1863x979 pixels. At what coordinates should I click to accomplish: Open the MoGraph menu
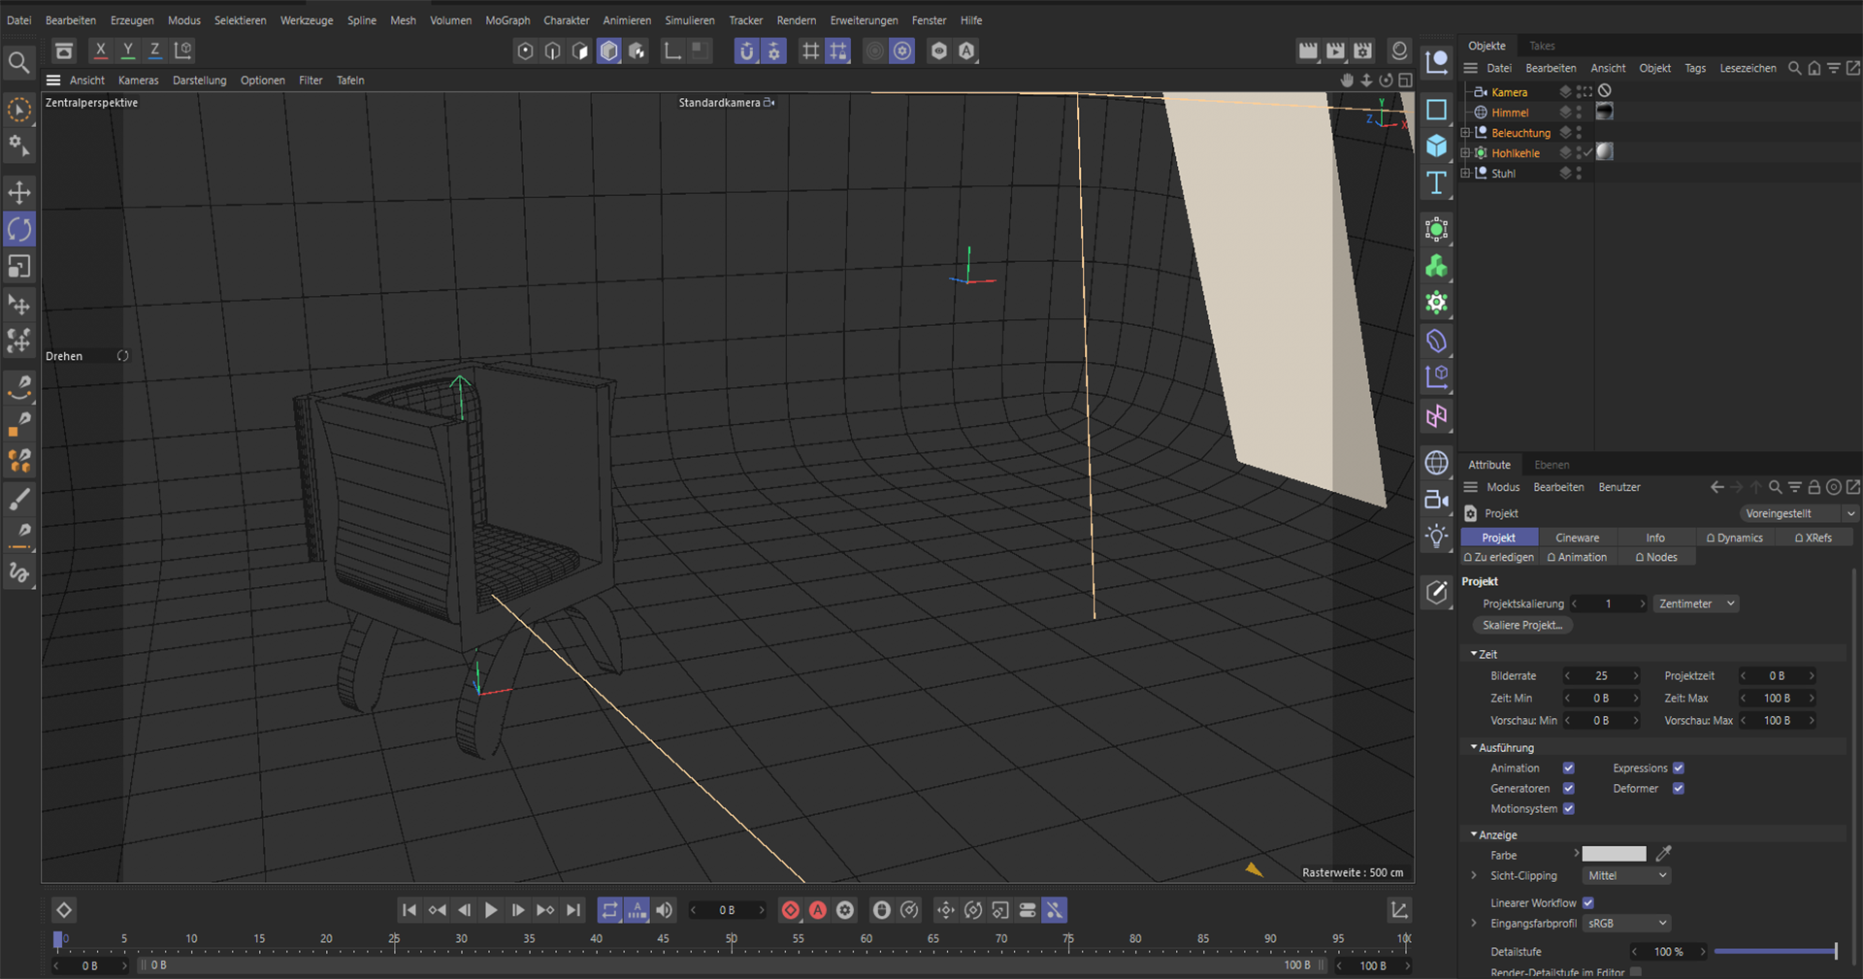[507, 20]
